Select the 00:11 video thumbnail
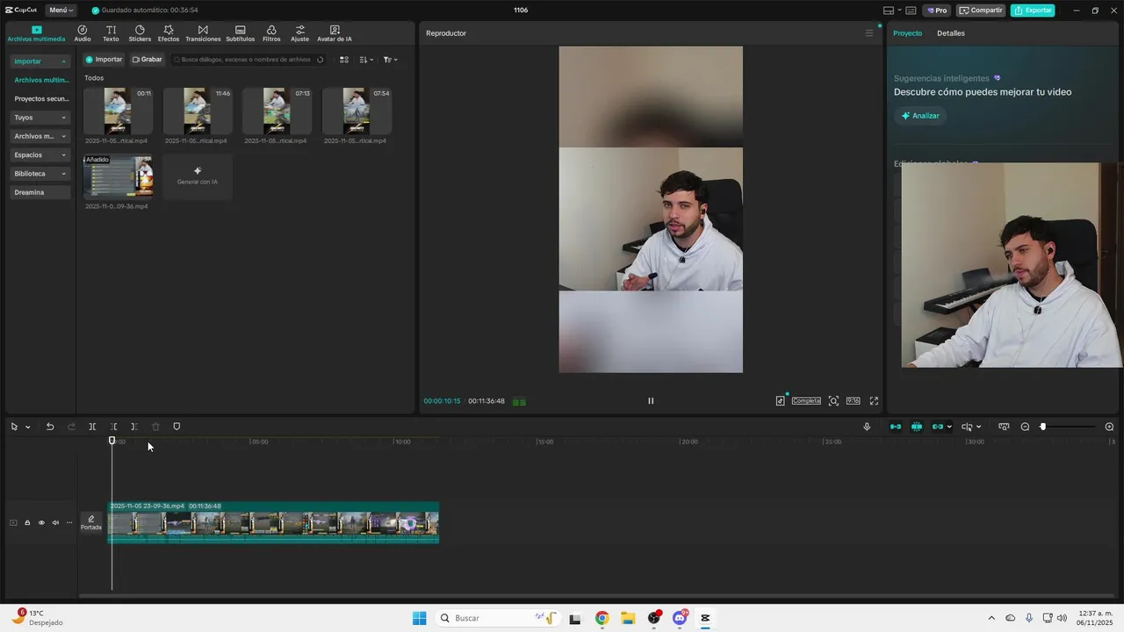 (x=118, y=111)
